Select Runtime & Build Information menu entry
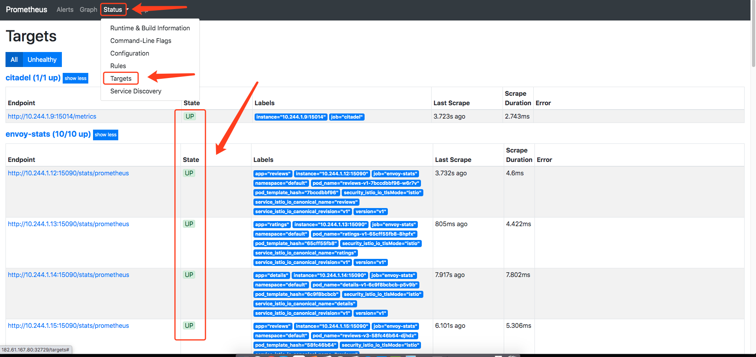 (x=150, y=28)
